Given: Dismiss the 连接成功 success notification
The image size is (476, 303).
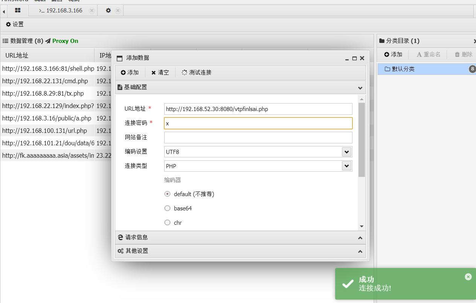Looking at the screenshot, I should point(468,277).
